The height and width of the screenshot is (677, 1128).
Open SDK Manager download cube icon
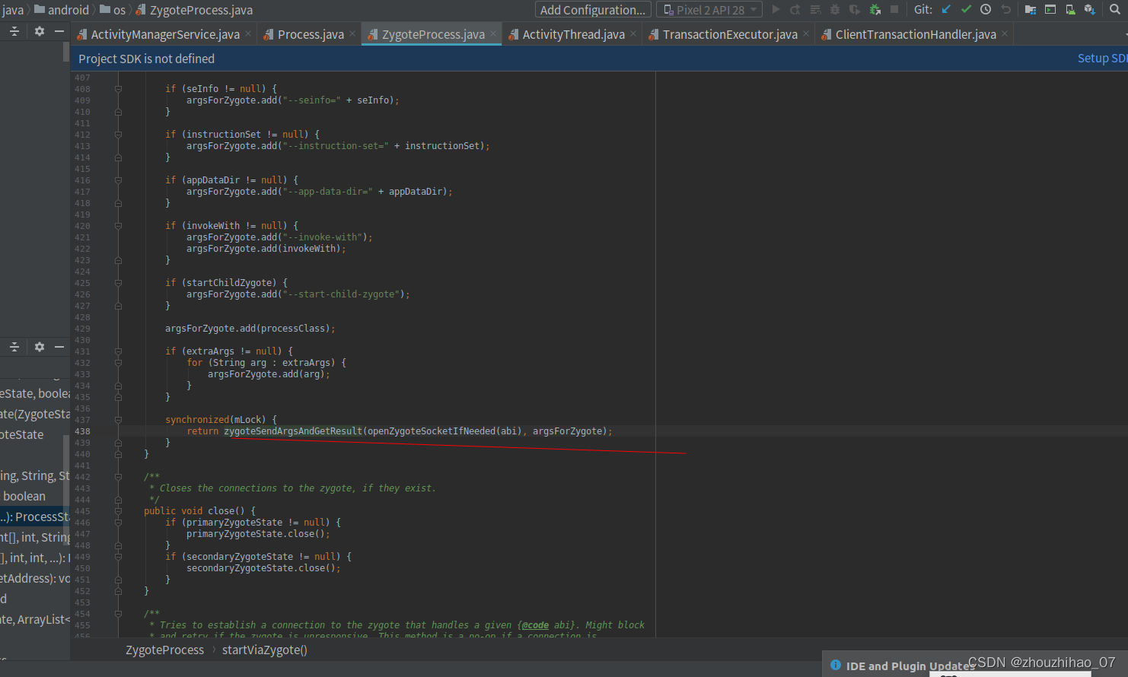pos(1090,9)
